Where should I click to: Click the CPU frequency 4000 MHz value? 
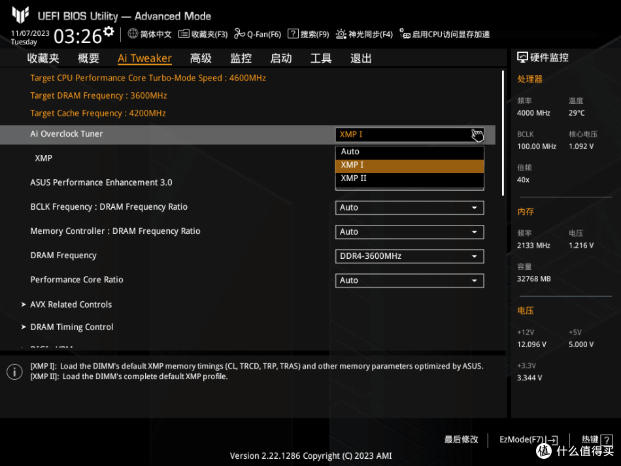pos(533,113)
